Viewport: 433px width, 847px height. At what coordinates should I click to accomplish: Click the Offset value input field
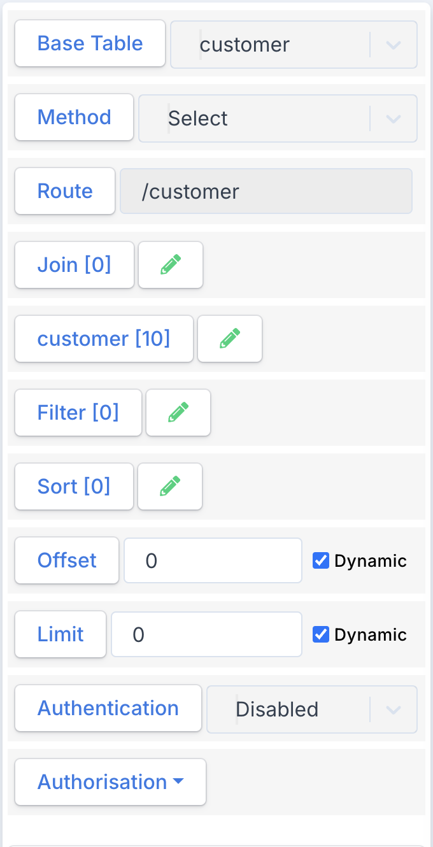coord(213,560)
